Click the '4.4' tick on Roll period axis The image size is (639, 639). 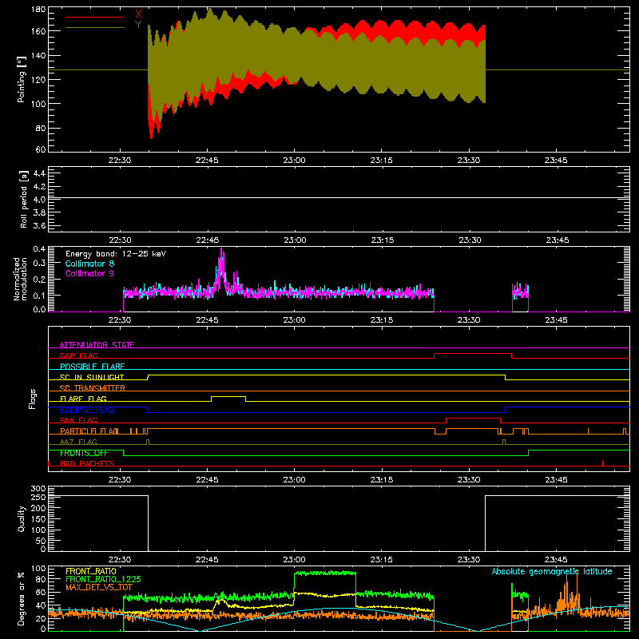[38, 173]
